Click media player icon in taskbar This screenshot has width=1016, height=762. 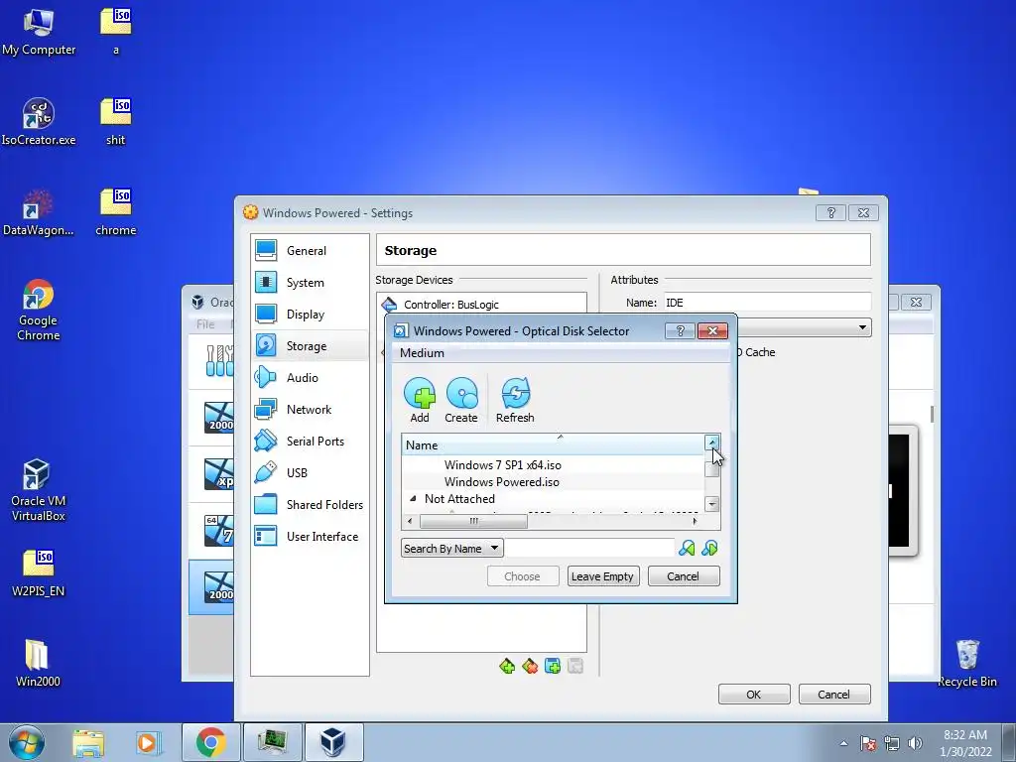(147, 742)
